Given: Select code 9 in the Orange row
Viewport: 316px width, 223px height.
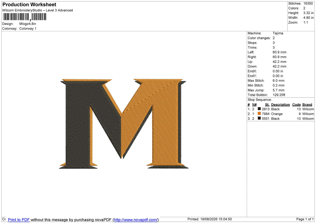Looking at the screenshot, I should [x=300, y=114].
